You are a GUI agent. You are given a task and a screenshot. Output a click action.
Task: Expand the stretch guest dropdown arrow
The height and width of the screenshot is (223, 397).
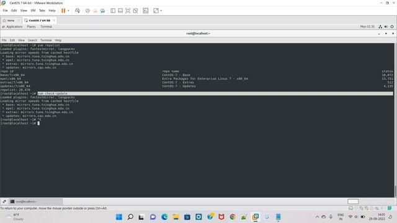tap(161, 11)
